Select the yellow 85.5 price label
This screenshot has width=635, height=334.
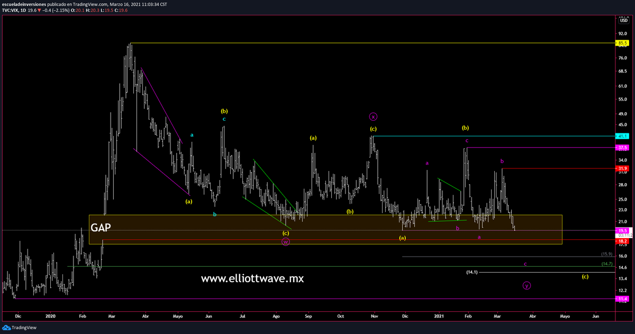[x=622, y=43]
